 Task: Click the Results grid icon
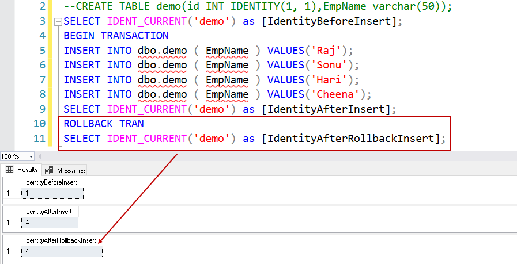coord(10,170)
